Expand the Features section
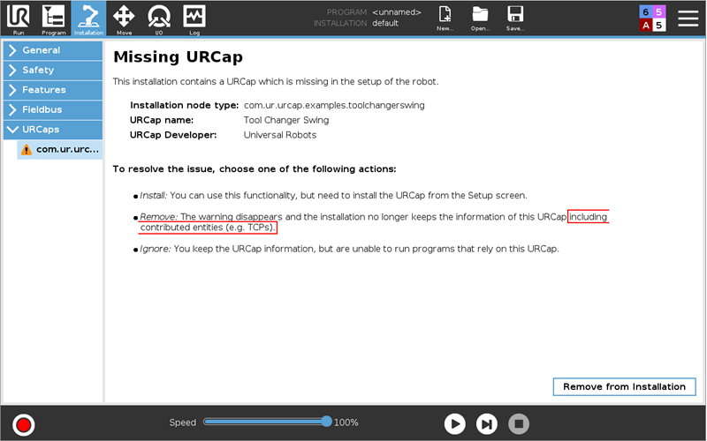The image size is (707, 441). click(x=52, y=90)
